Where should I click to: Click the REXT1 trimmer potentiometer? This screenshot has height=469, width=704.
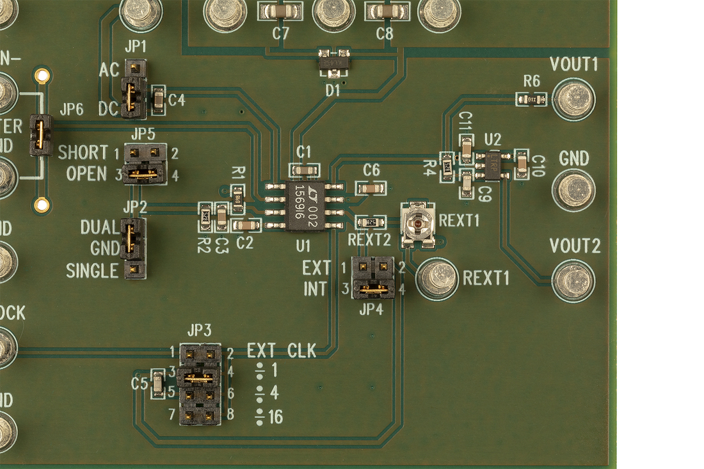tap(418, 224)
